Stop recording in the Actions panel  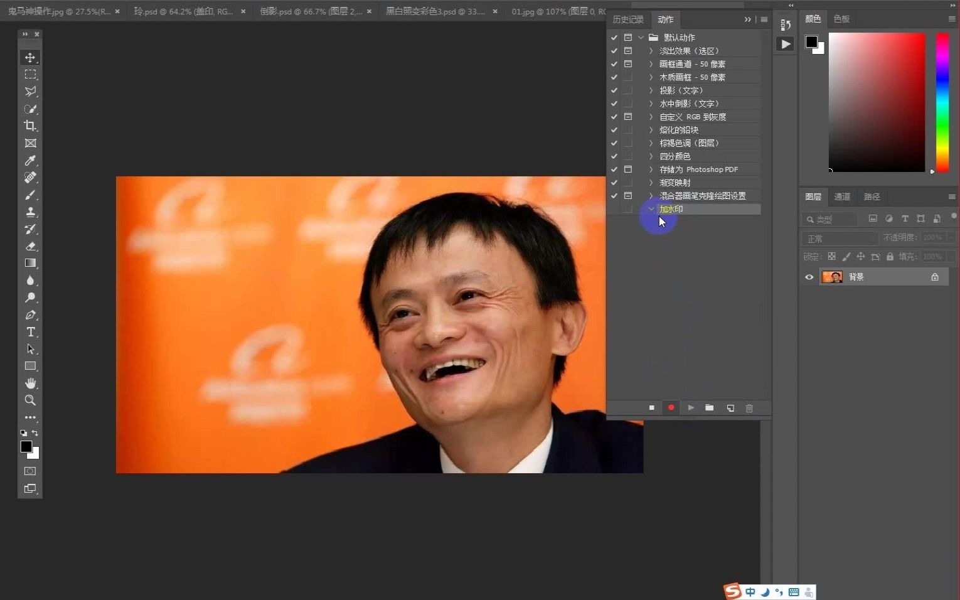click(651, 408)
